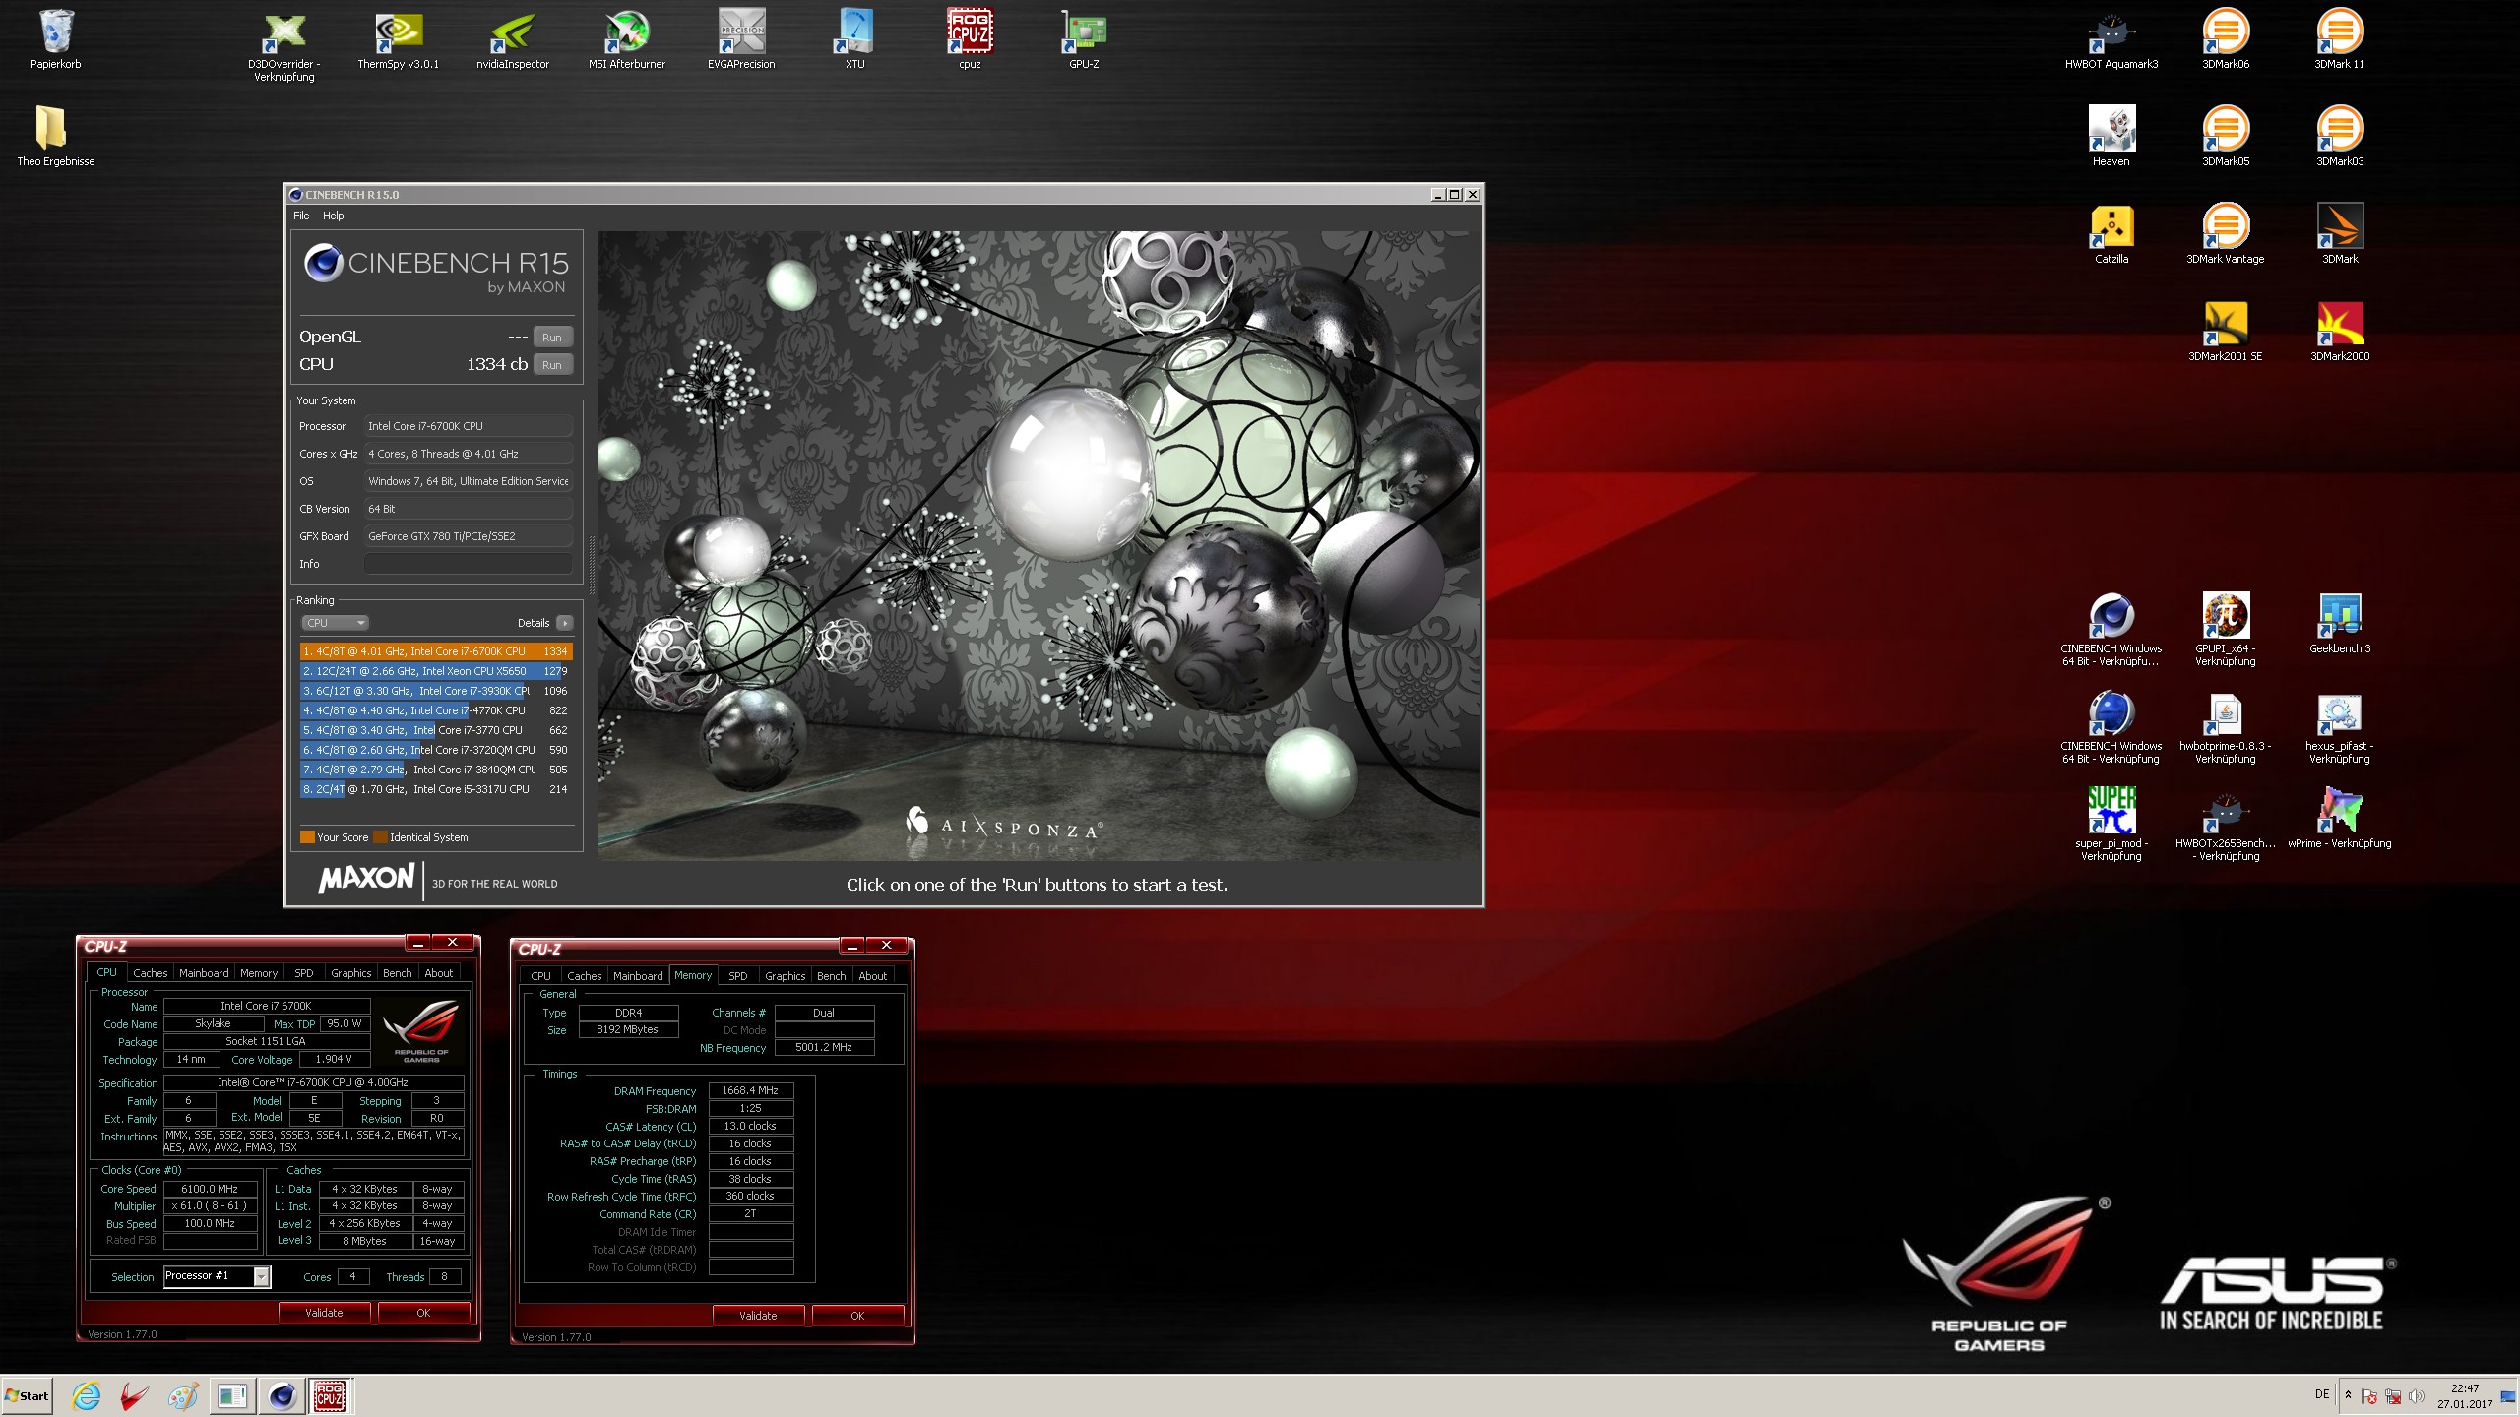Click OK in right CPU-Z memory window

pyautogui.click(x=858, y=1316)
